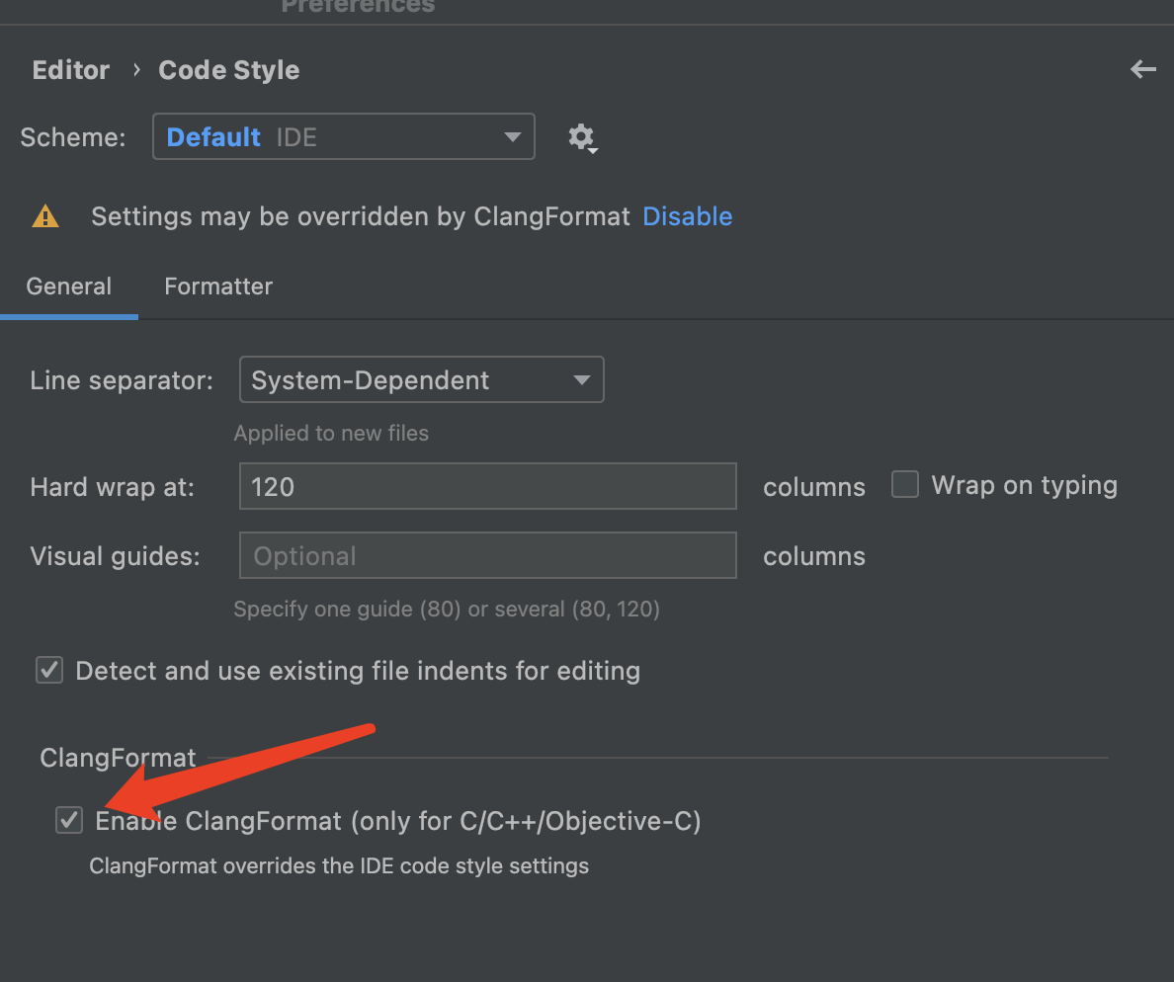Click the yellow warning triangle icon
This screenshot has width=1174, height=982.
[x=45, y=216]
